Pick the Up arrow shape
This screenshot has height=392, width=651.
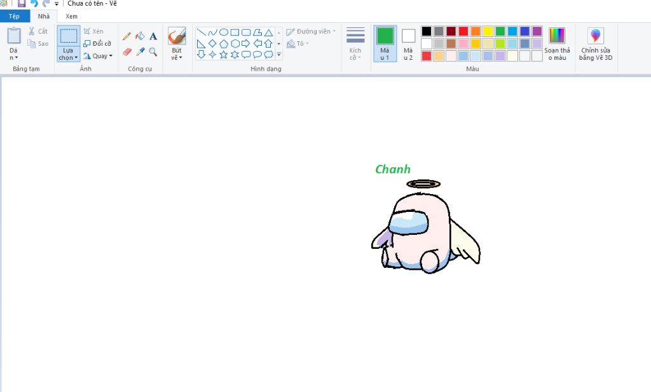click(x=269, y=44)
